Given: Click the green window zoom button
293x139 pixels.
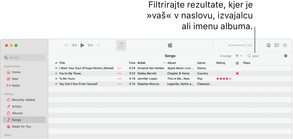Looking at the screenshot, I should point(16,45).
